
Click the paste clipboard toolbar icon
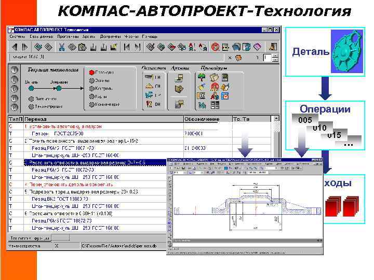pyautogui.click(x=83, y=47)
